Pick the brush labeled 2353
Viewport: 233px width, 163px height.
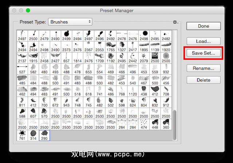tap(99, 47)
